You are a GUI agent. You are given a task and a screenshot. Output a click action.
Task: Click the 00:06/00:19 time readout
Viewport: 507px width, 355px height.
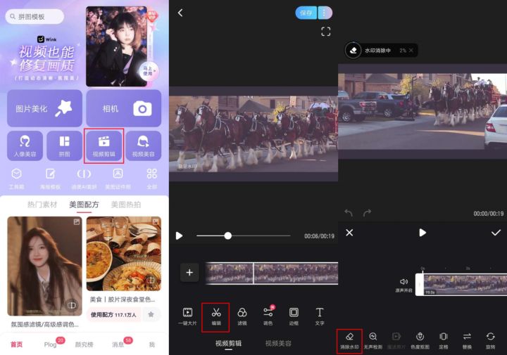(x=319, y=236)
